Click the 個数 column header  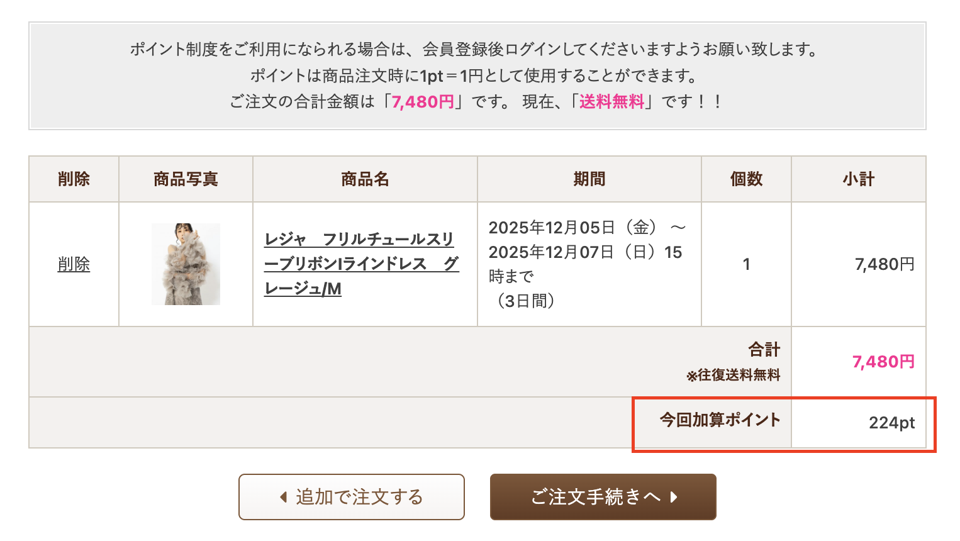[x=746, y=179]
